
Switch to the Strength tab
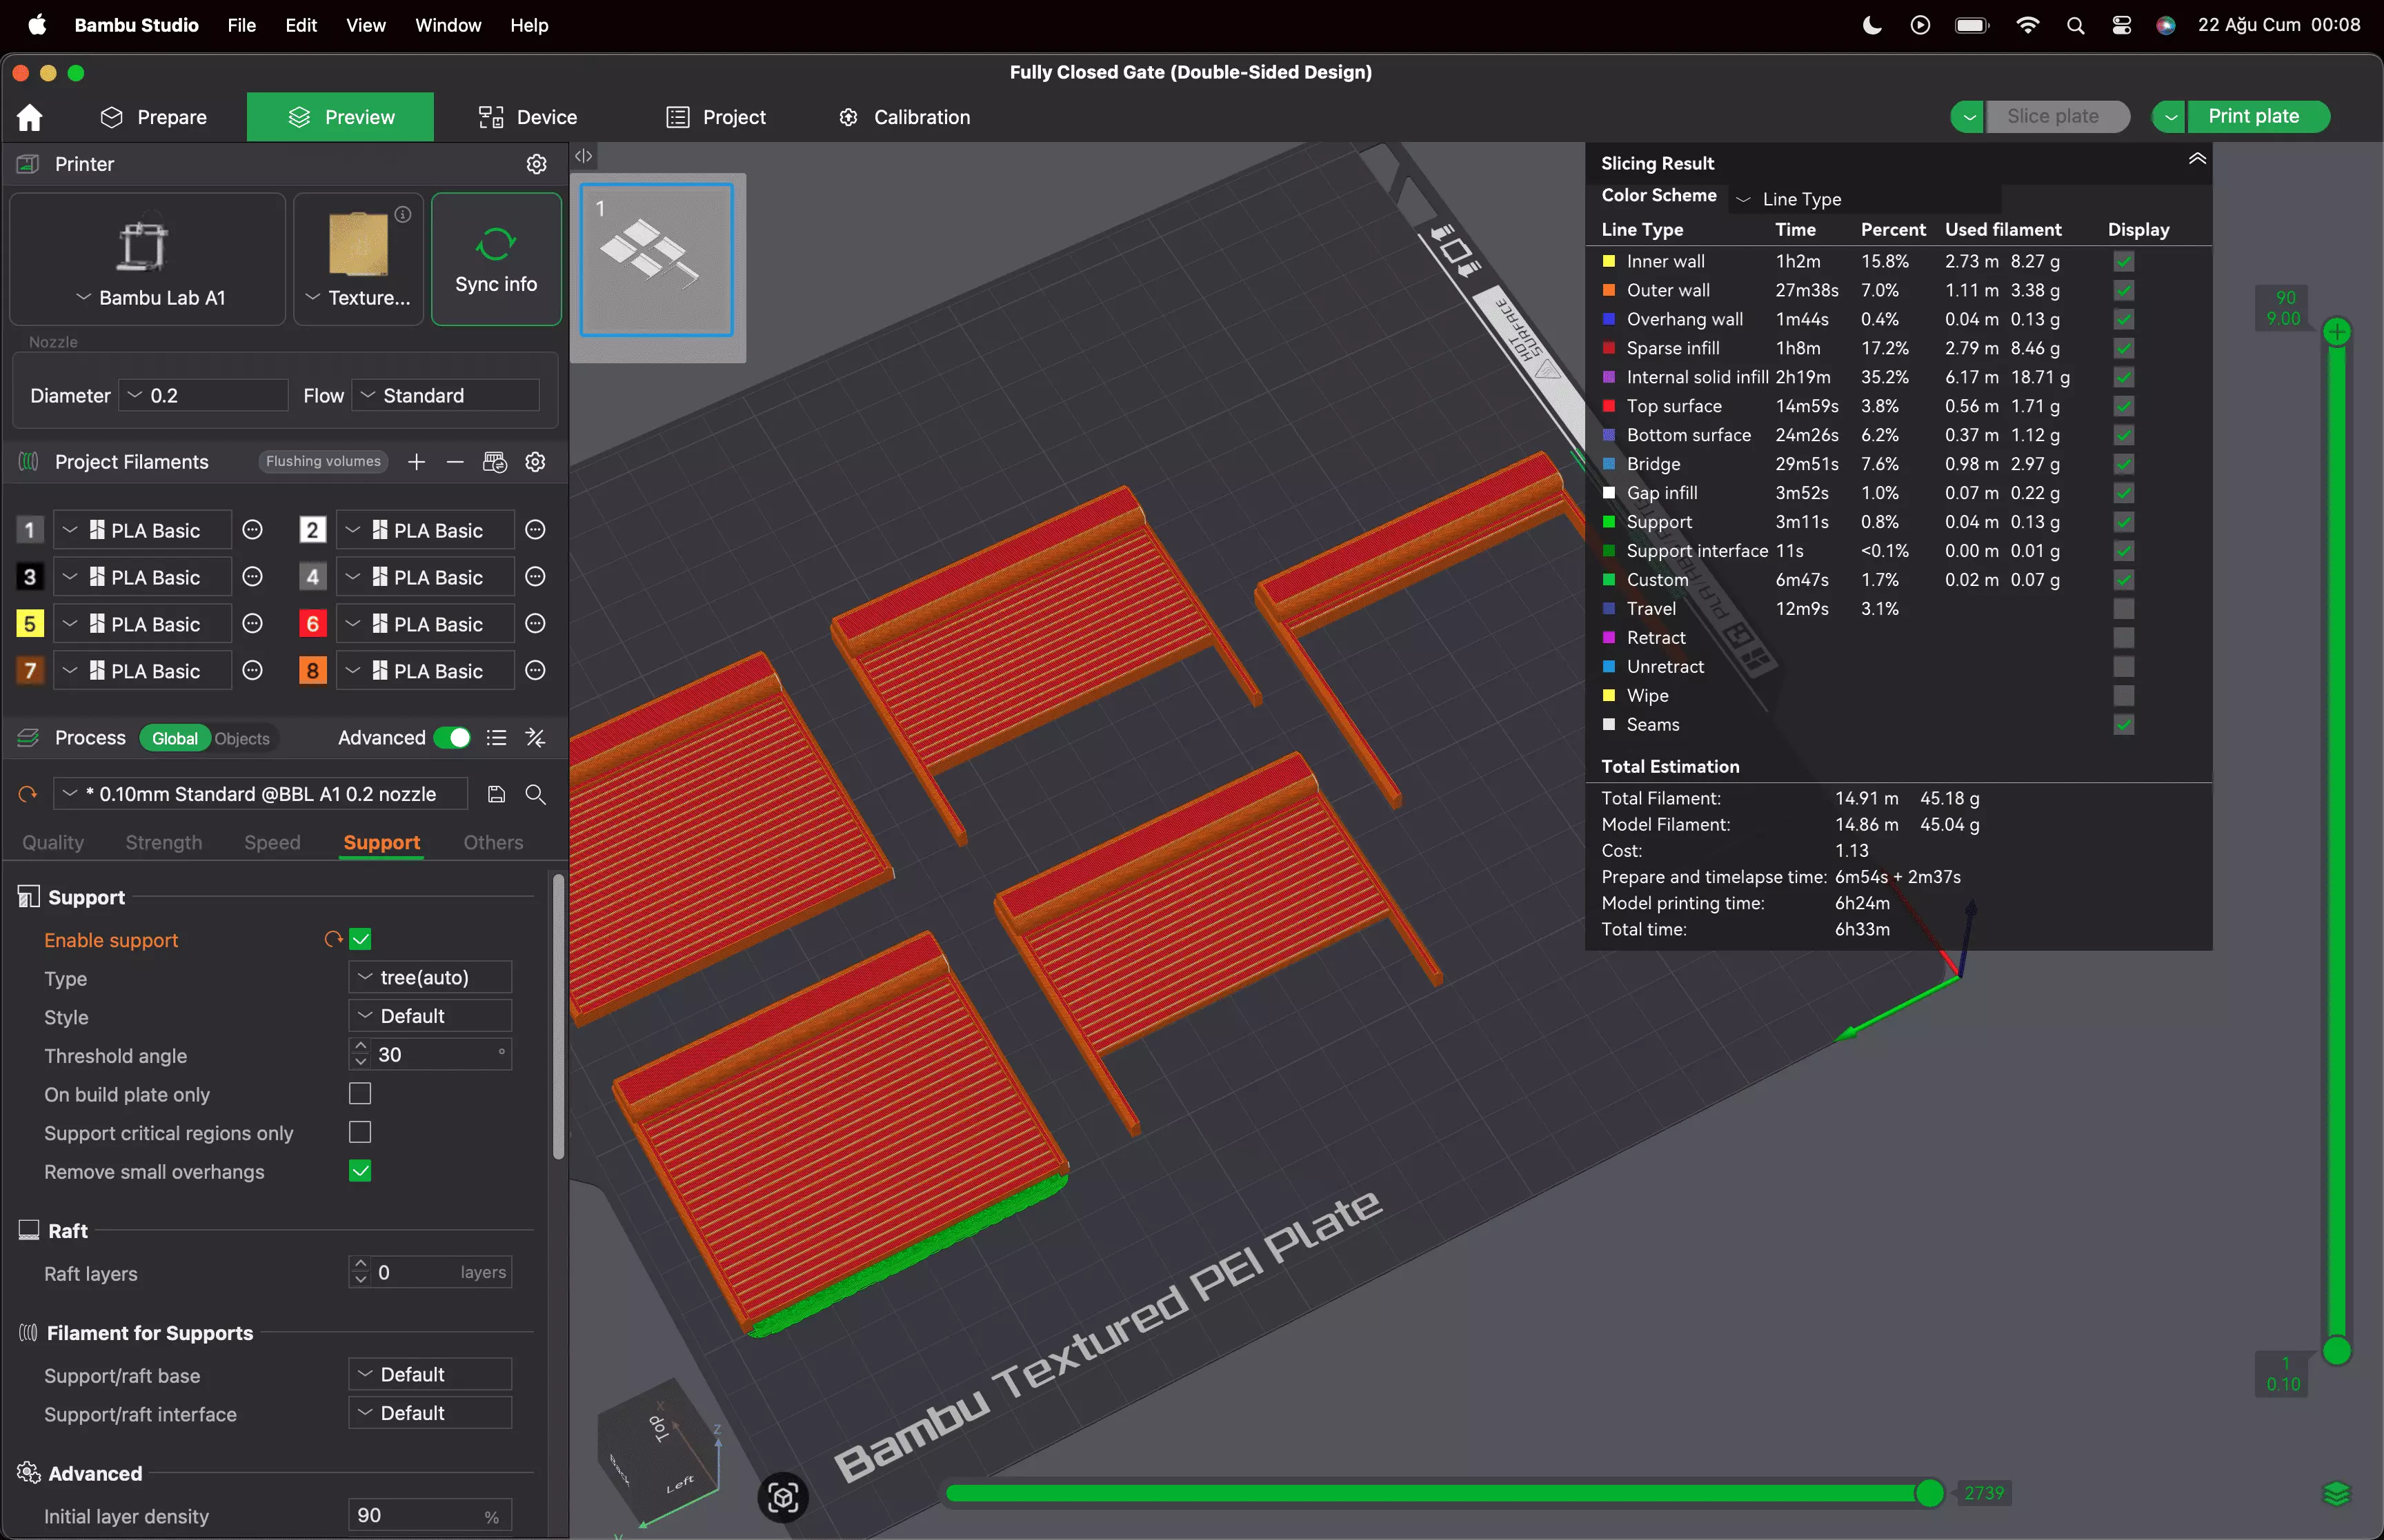click(163, 843)
